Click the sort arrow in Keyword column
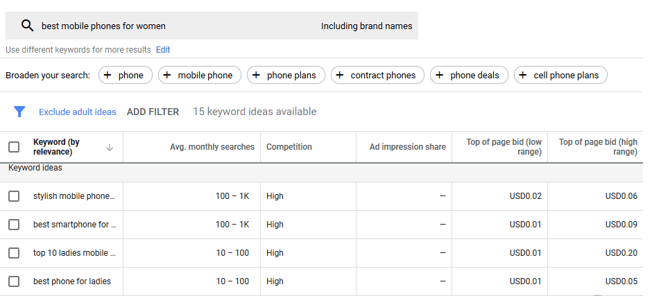This screenshot has height=296, width=652. [110, 147]
